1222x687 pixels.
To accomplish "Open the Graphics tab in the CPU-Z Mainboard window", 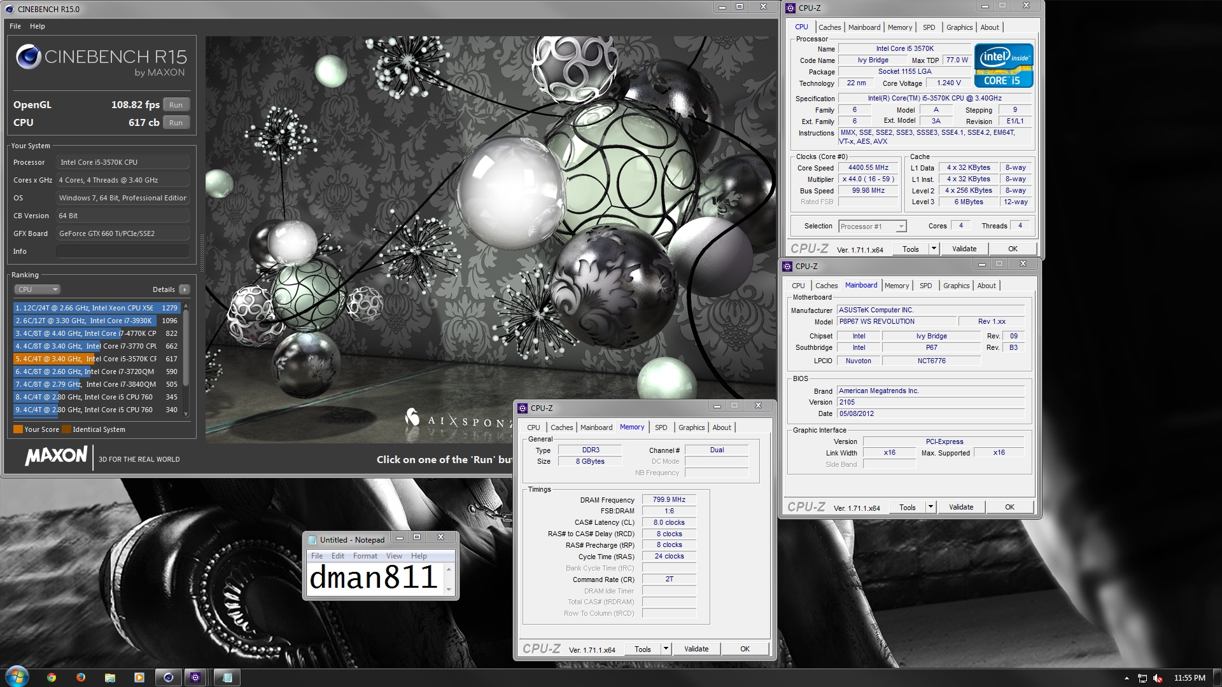I will pos(956,286).
